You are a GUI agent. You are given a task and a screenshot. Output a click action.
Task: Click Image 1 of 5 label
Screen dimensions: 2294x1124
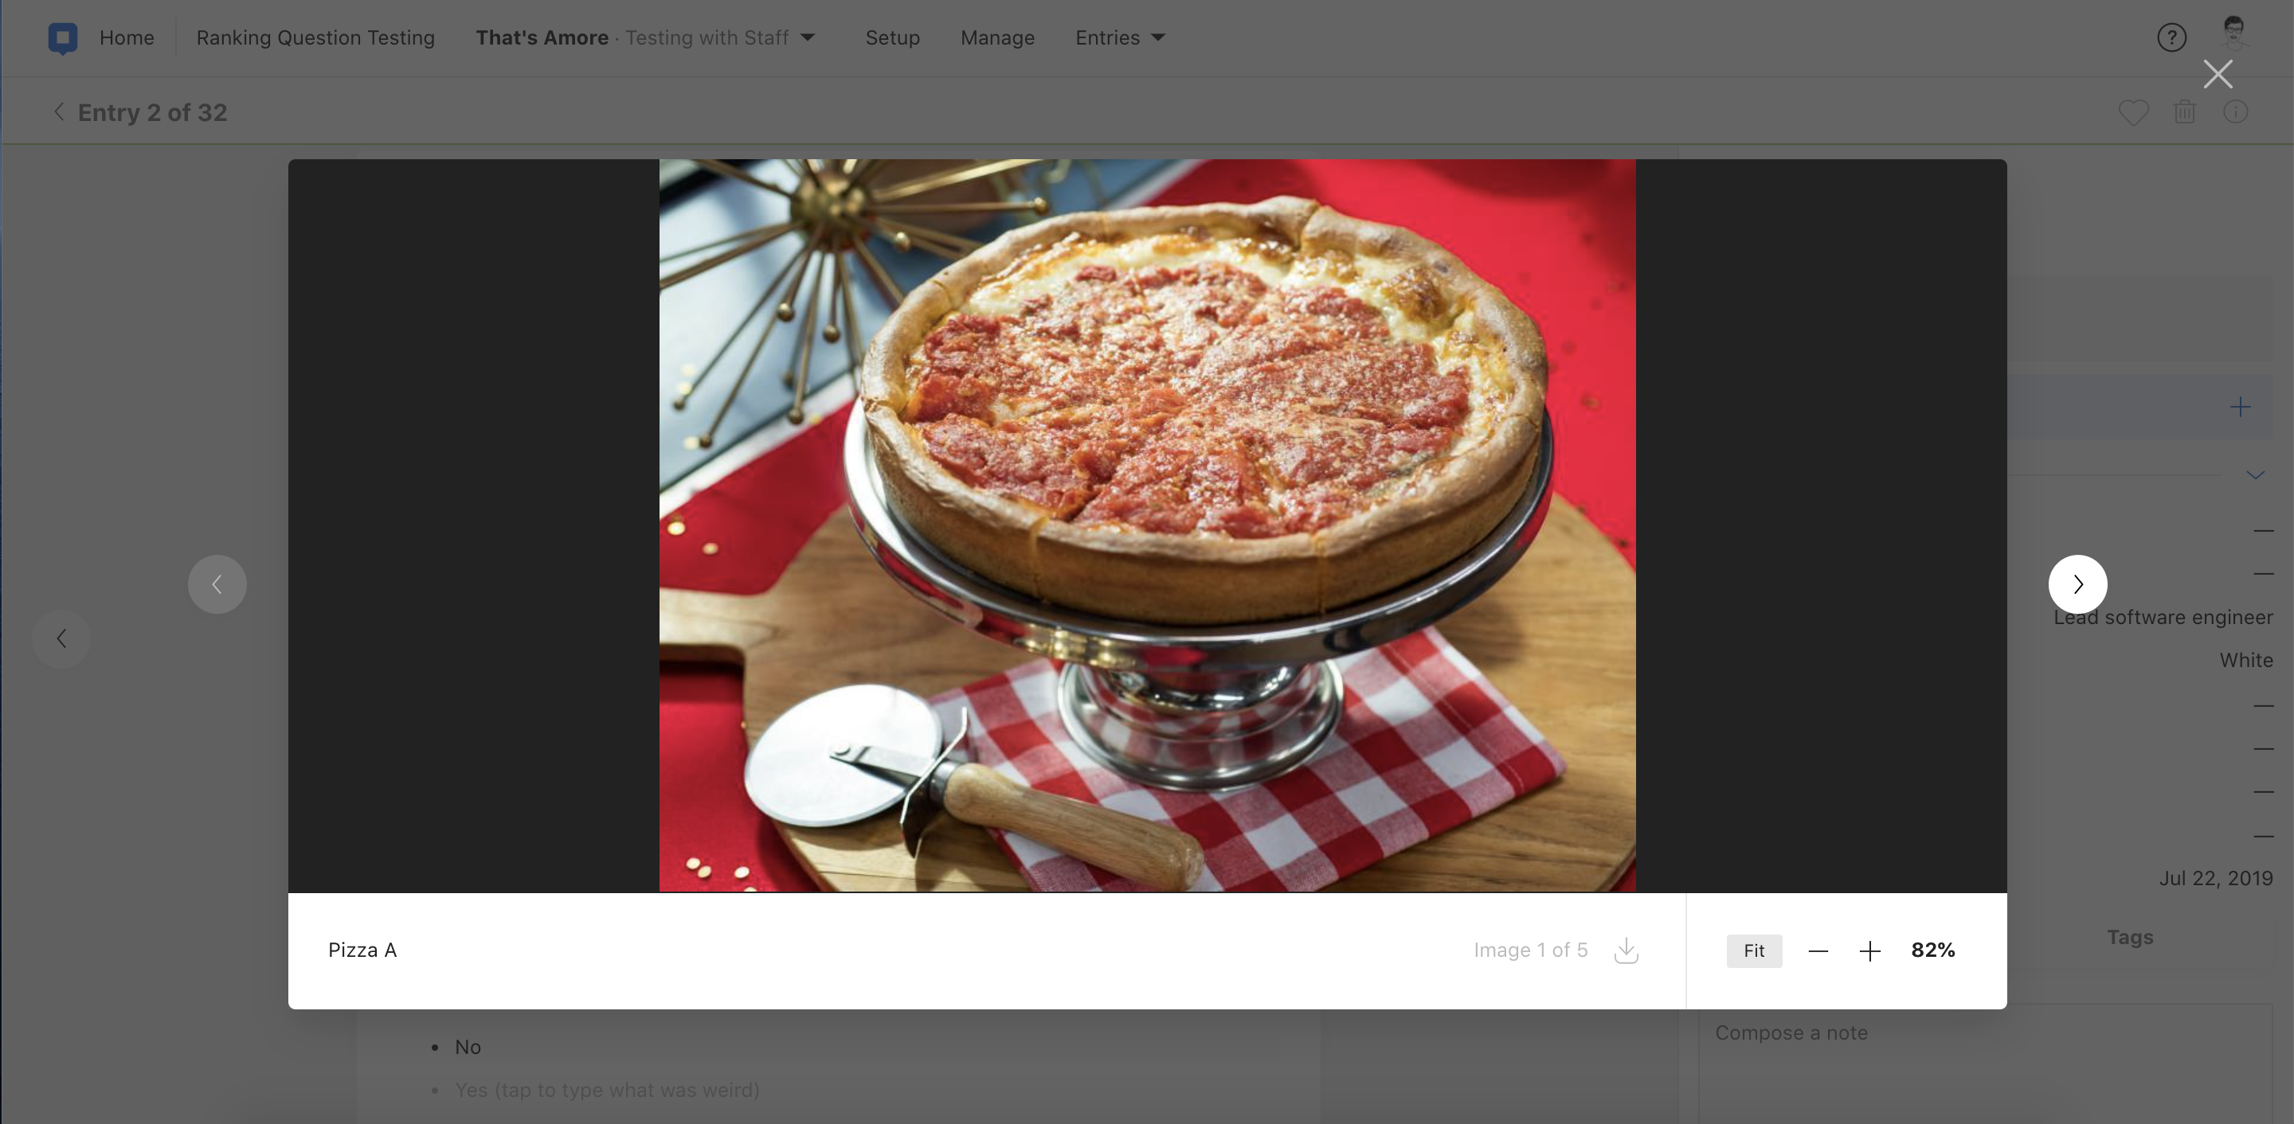pos(1530,950)
